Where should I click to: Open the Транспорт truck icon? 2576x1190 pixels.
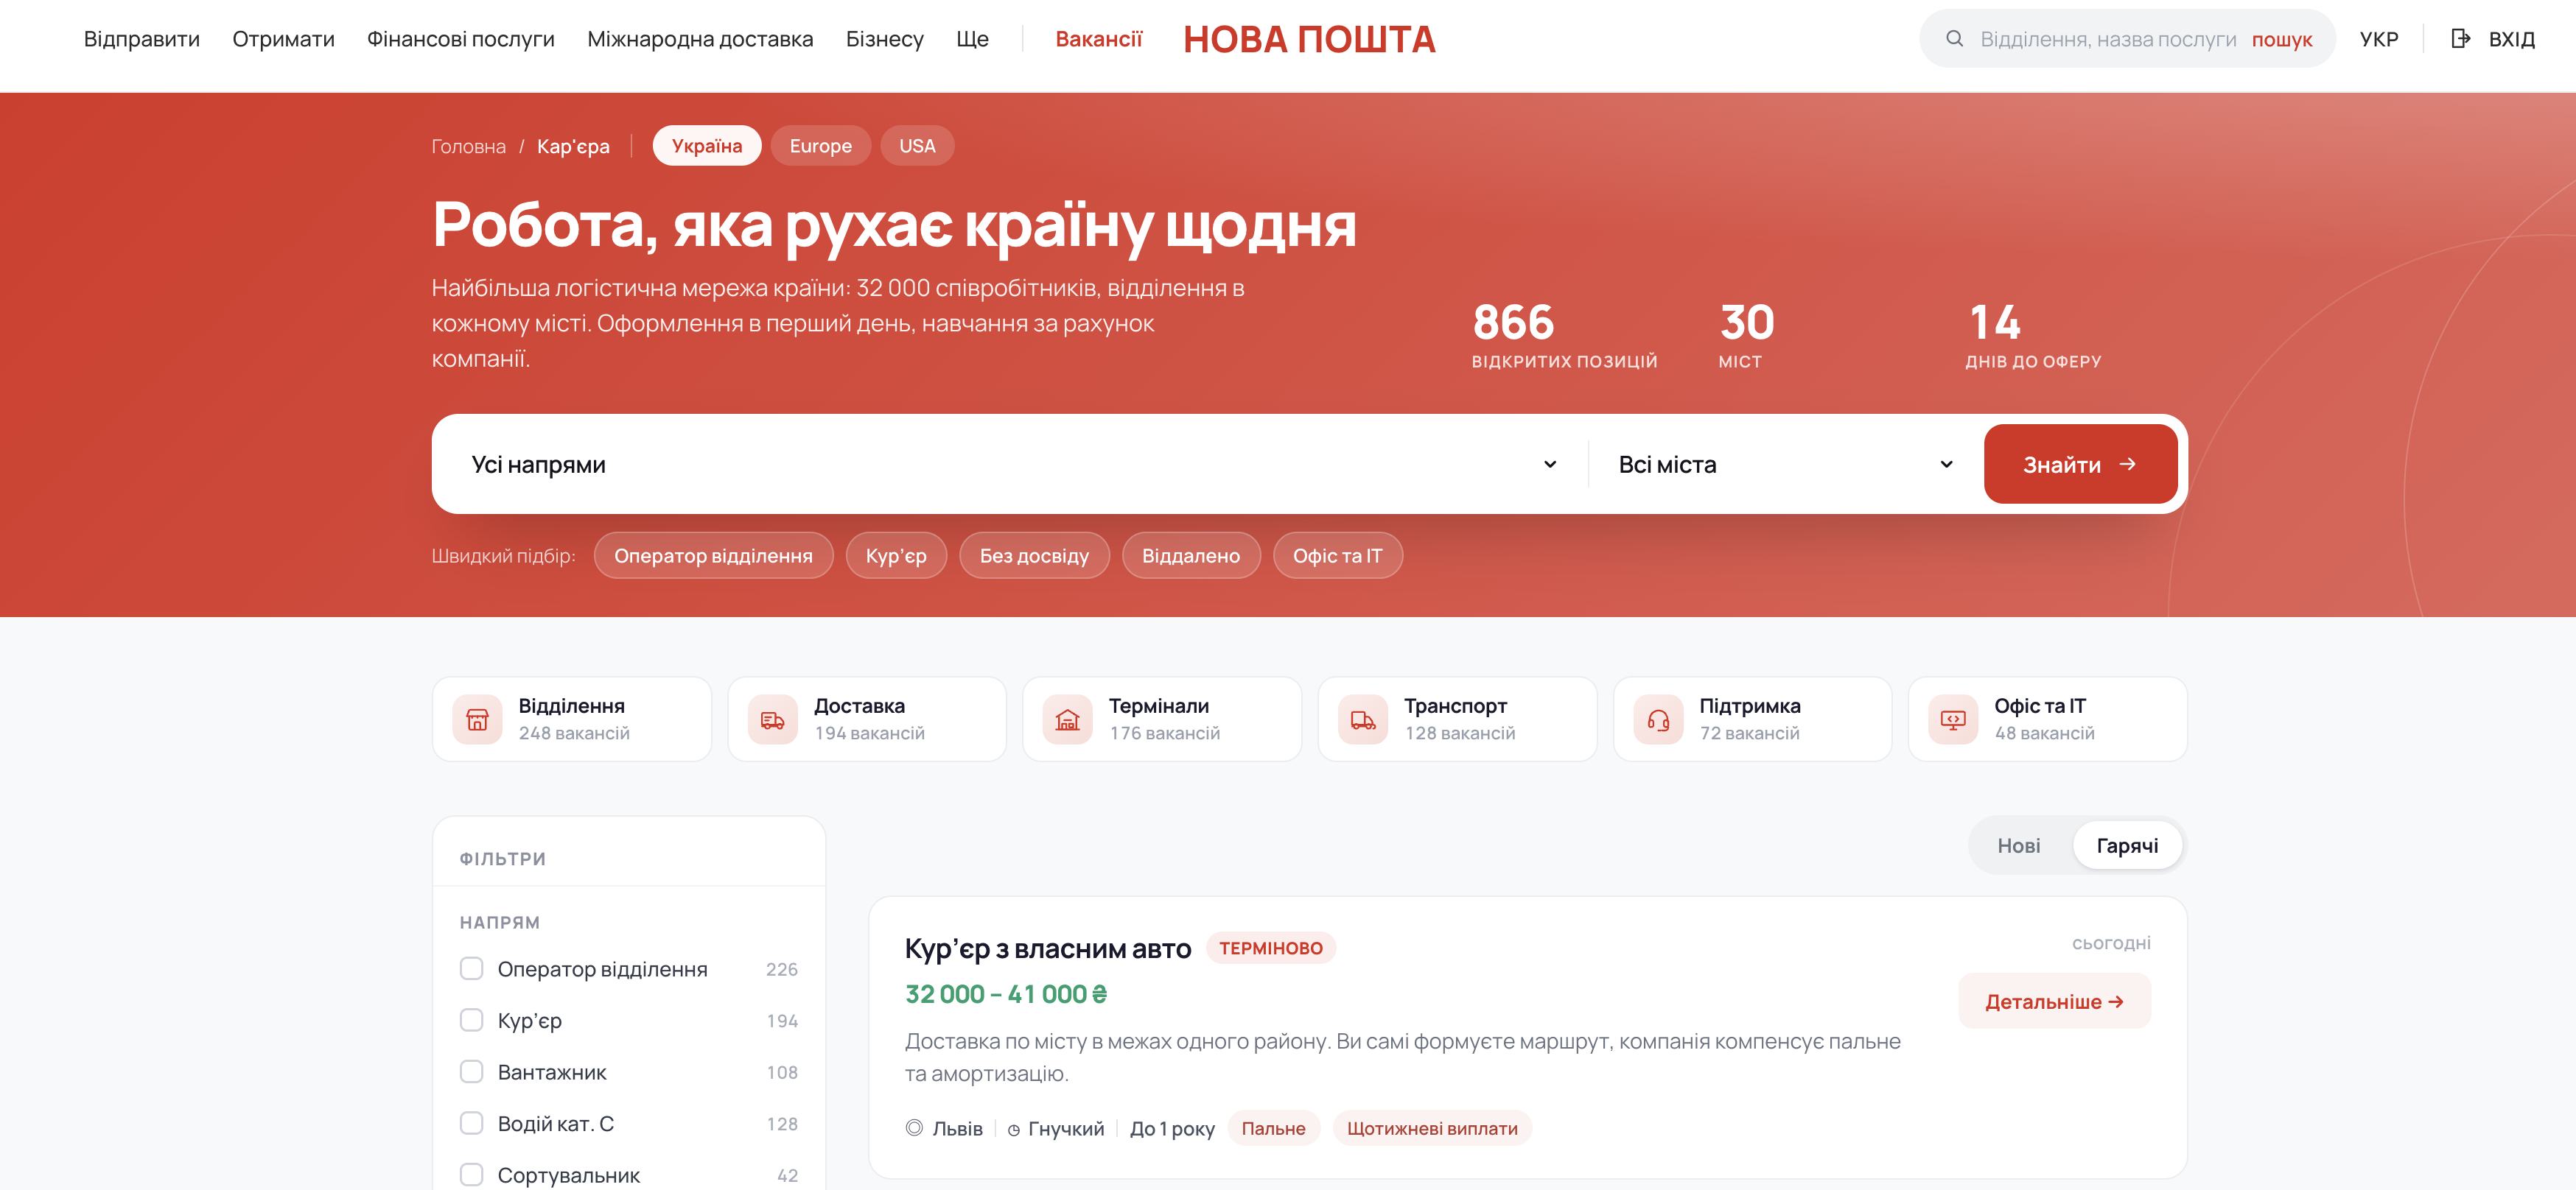point(1363,719)
